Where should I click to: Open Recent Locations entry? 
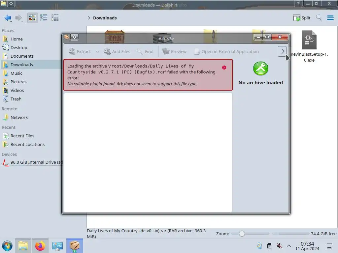(x=27, y=145)
